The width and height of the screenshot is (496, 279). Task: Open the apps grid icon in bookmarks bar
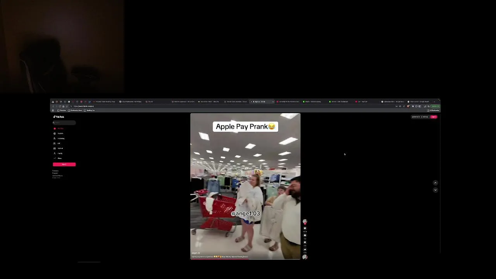(53, 110)
